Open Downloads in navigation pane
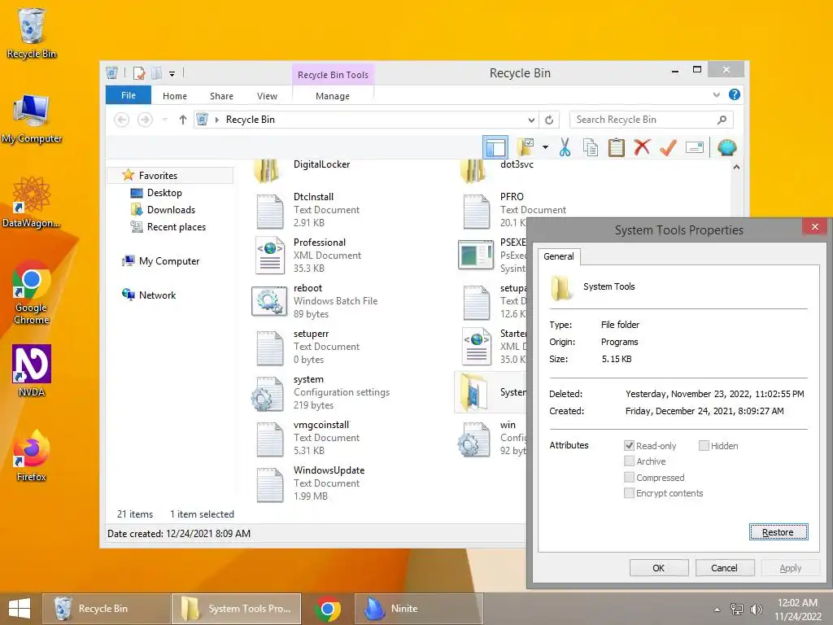The image size is (833, 625). (x=171, y=210)
